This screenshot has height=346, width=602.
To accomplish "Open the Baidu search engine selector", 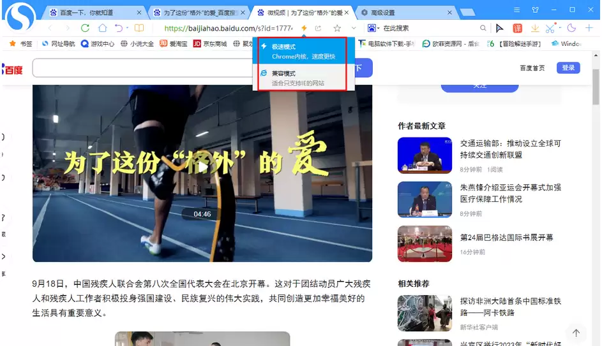I will pos(373,28).
